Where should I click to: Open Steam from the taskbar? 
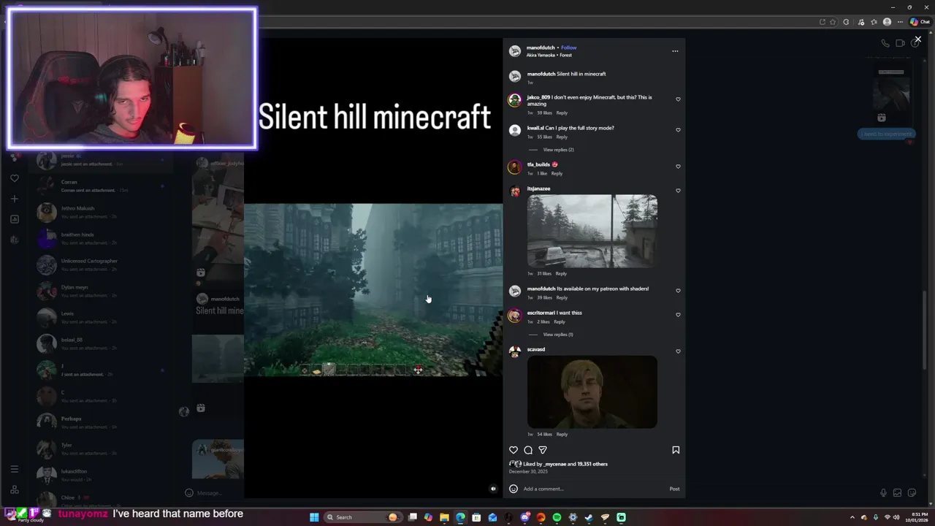point(589,517)
